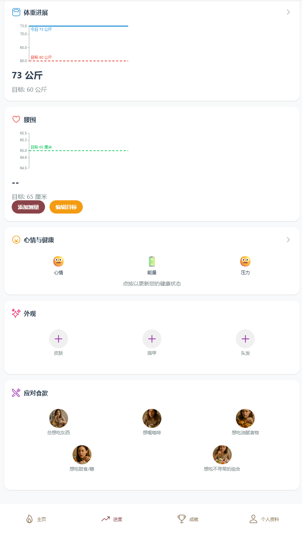
Task: Click the mood emoji icon (心情)
Action: coord(58,261)
